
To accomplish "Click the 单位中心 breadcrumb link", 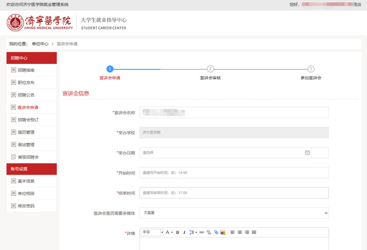I will click(40, 44).
